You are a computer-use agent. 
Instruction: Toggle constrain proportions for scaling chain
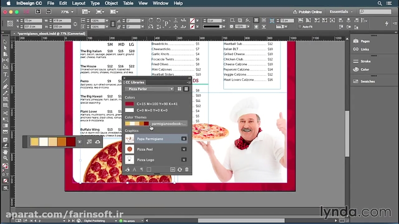(113, 23)
